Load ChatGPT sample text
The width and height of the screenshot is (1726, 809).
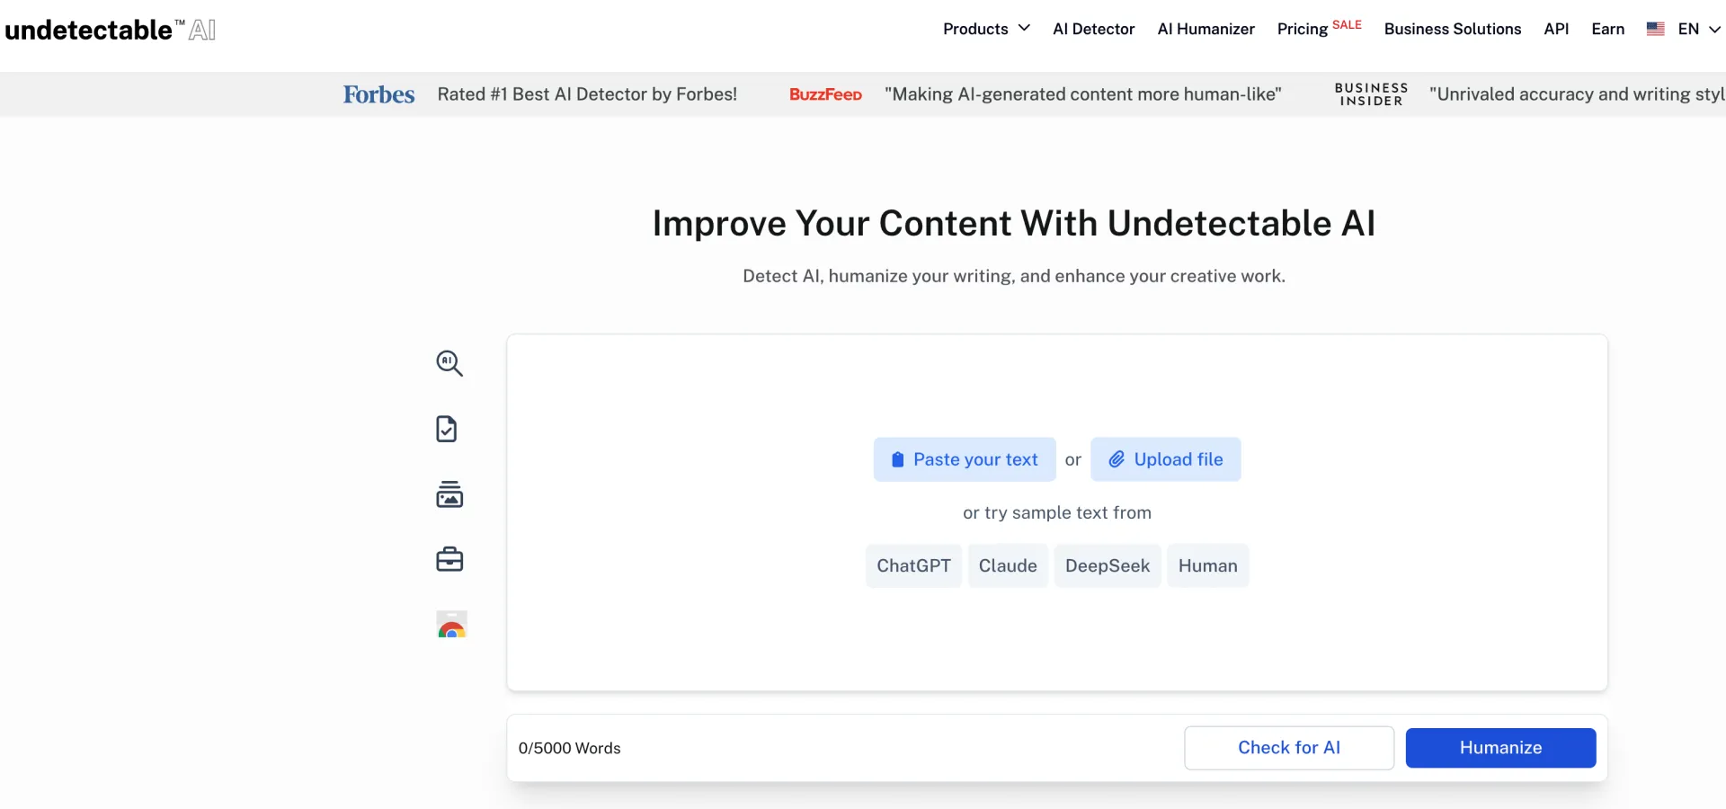[913, 565]
